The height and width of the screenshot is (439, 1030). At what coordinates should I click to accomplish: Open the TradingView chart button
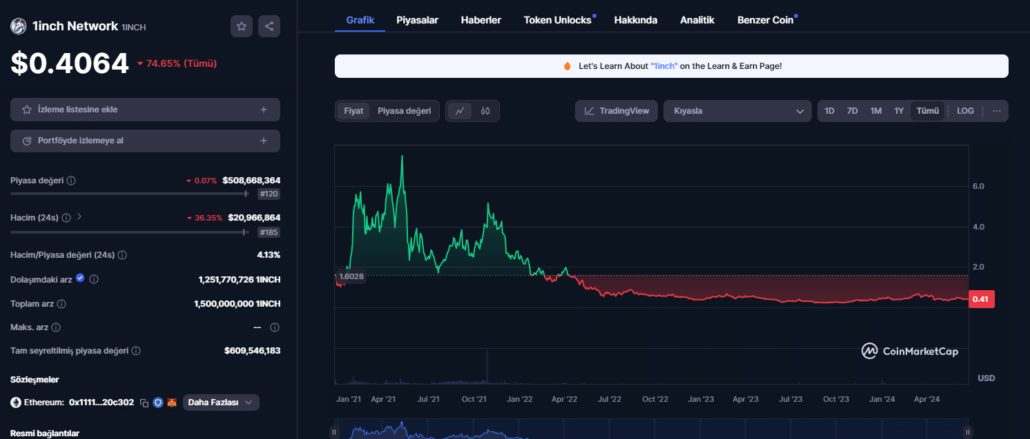pos(616,111)
